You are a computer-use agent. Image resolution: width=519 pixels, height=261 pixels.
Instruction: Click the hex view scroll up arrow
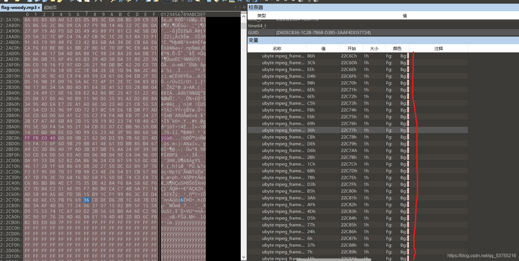coord(244,16)
